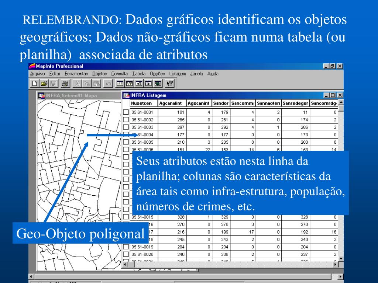Click Agcanalint value 285 in row 05.61-0002
This screenshot has width=378, height=283.
tap(172, 120)
